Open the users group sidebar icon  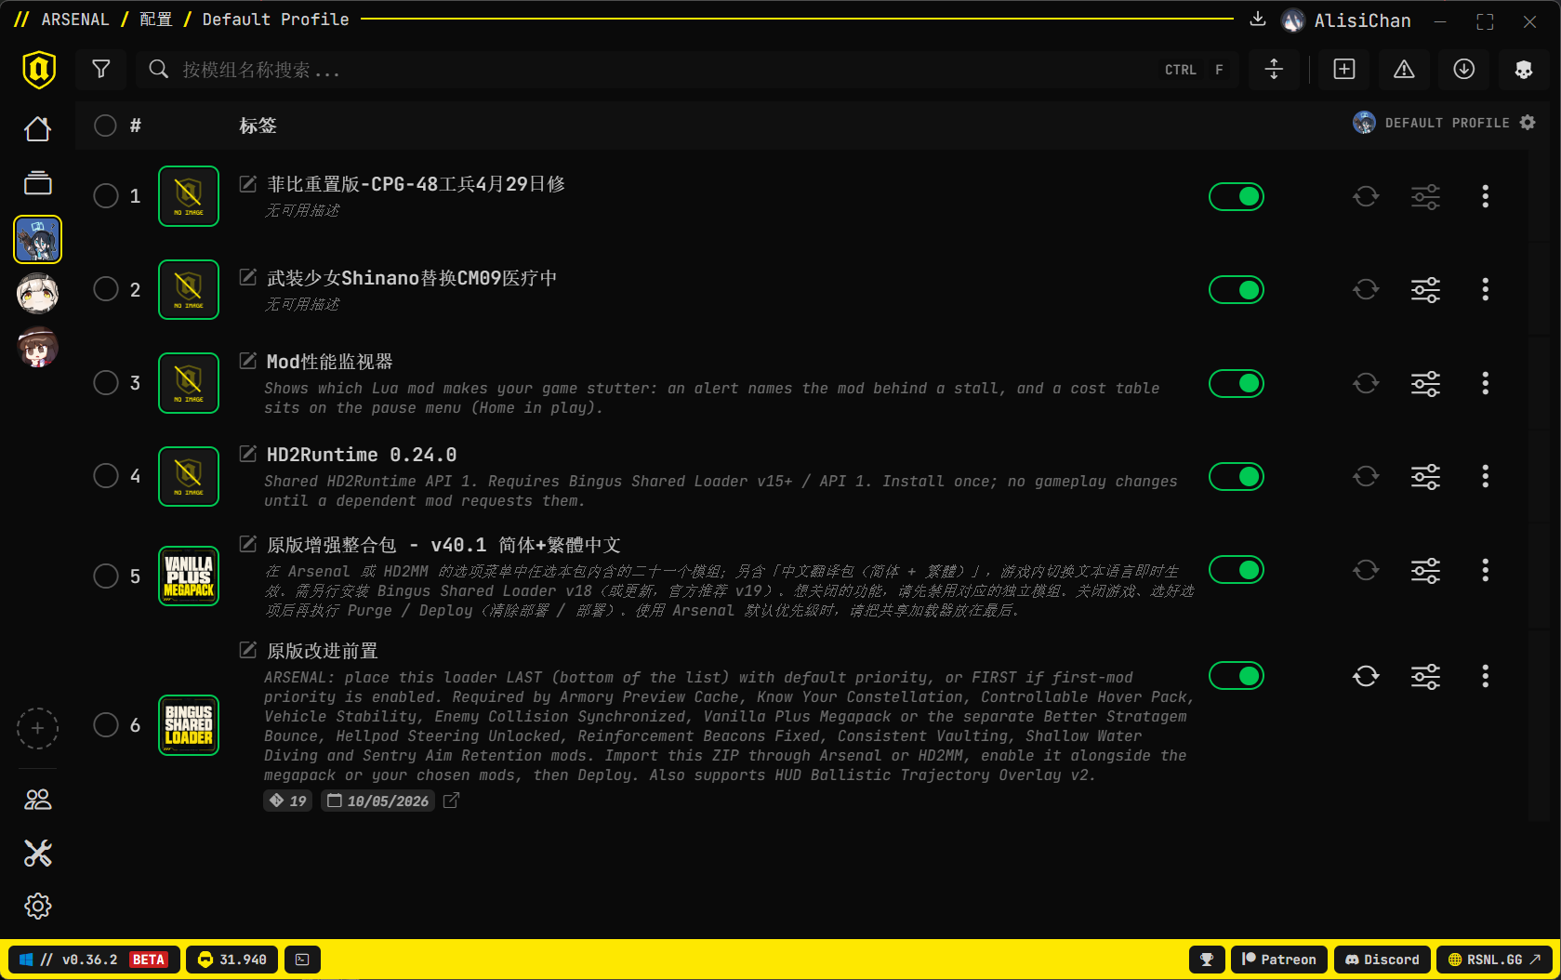38,800
